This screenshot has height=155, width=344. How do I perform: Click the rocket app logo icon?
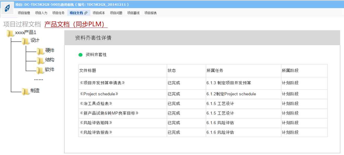pyautogui.click(x=7, y=8)
